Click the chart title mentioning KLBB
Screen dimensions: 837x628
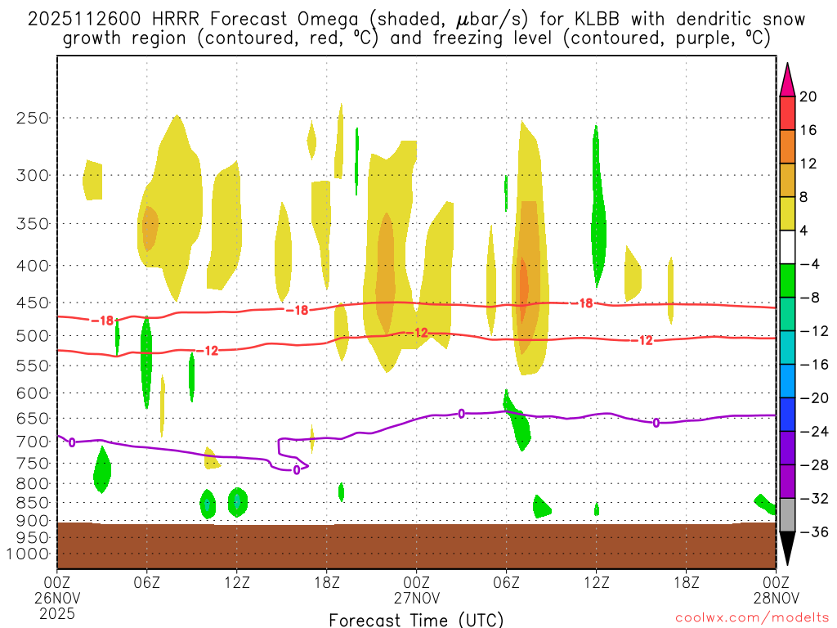click(416, 29)
